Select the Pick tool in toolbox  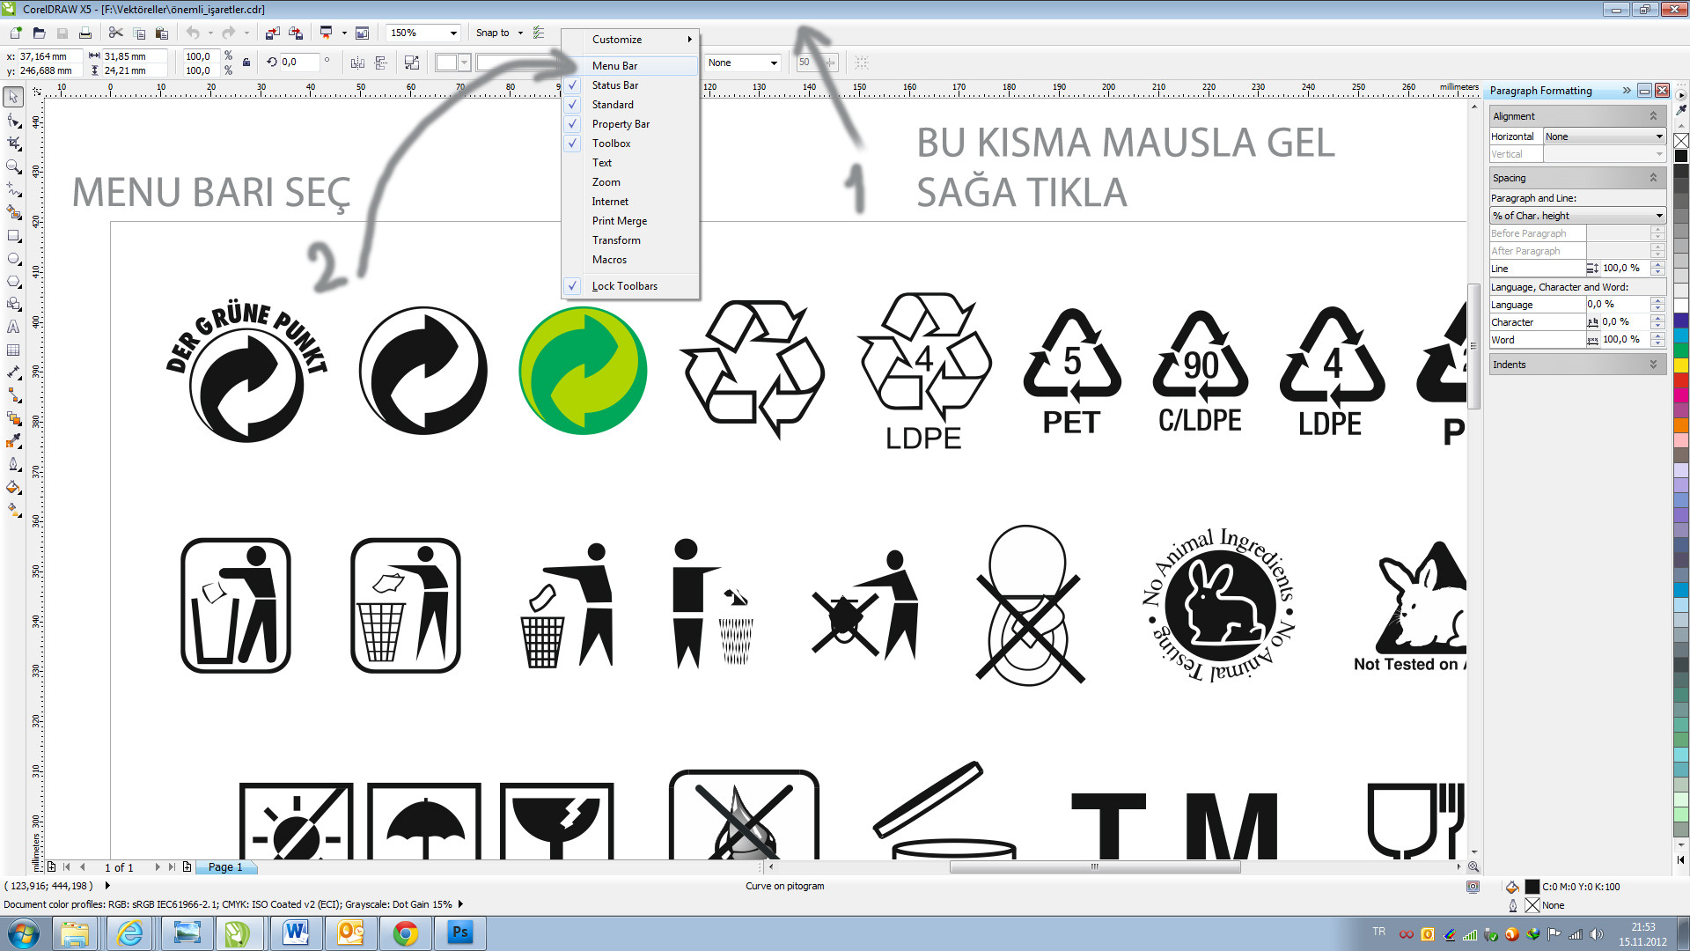click(x=14, y=97)
